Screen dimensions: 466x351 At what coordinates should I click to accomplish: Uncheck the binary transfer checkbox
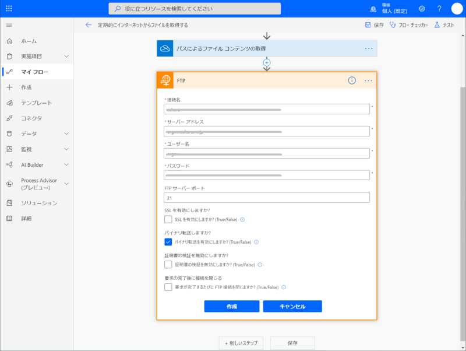(x=168, y=242)
